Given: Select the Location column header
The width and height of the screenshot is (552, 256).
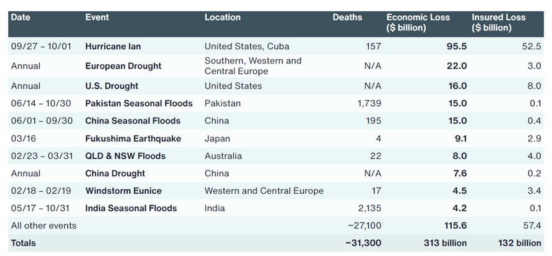Looking at the screenshot, I should [222, 17].
